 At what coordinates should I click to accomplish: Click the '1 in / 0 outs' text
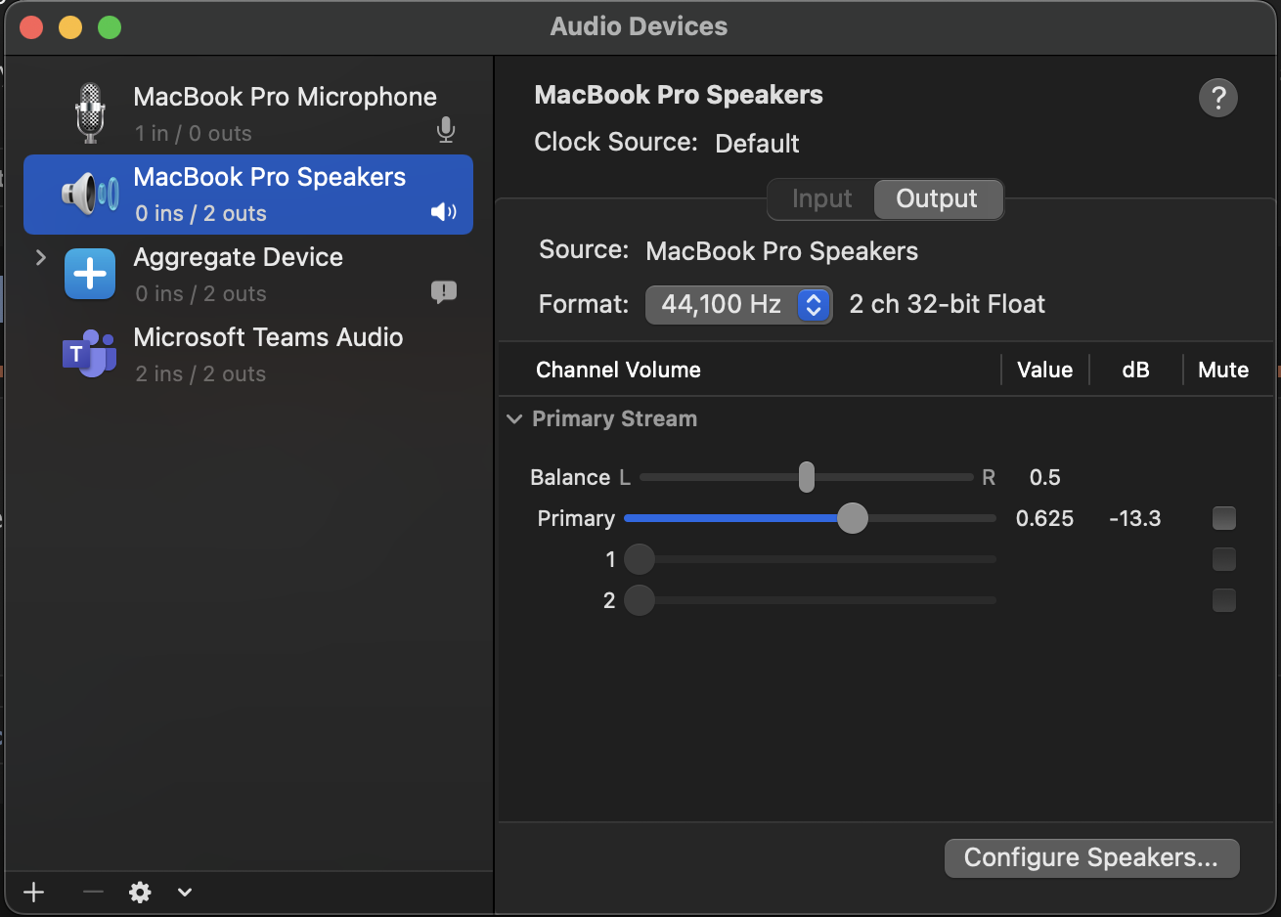pyautogui.click(x=194, y=133)
